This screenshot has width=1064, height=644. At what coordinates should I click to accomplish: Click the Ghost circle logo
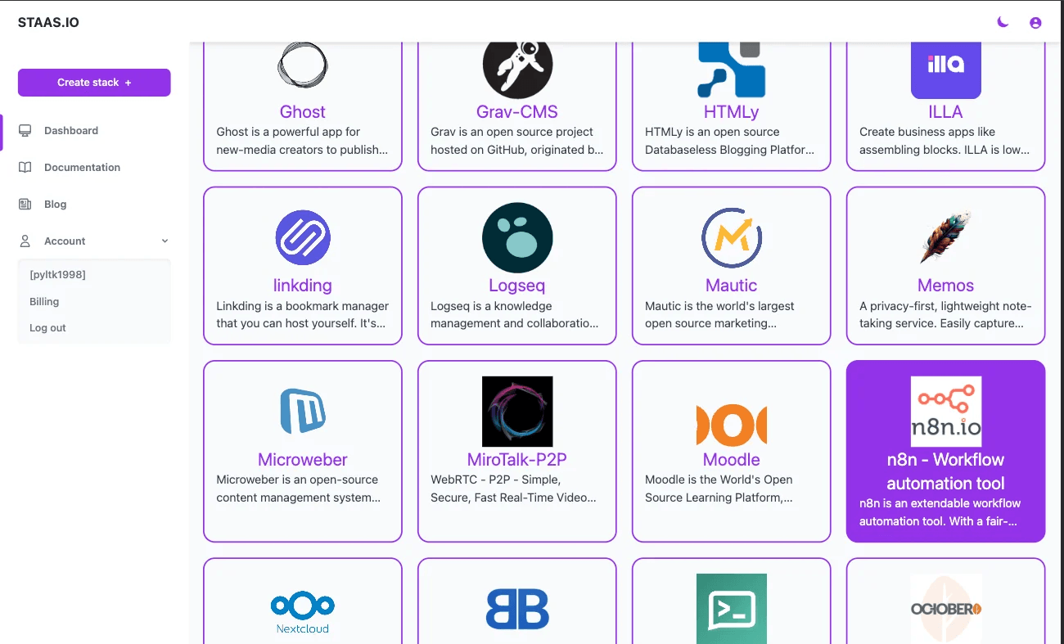(x=303, y=64)
